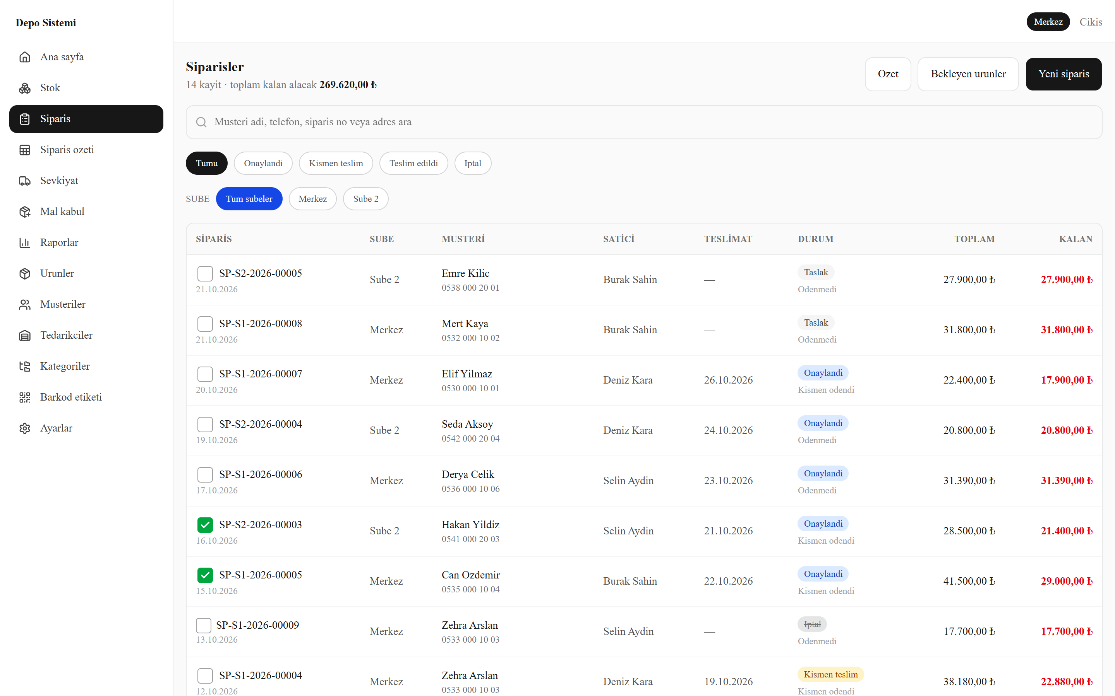Select checkbox for order SP-S1-2026-00007
Screen dimensions: 1115x696
pos(205,374)
